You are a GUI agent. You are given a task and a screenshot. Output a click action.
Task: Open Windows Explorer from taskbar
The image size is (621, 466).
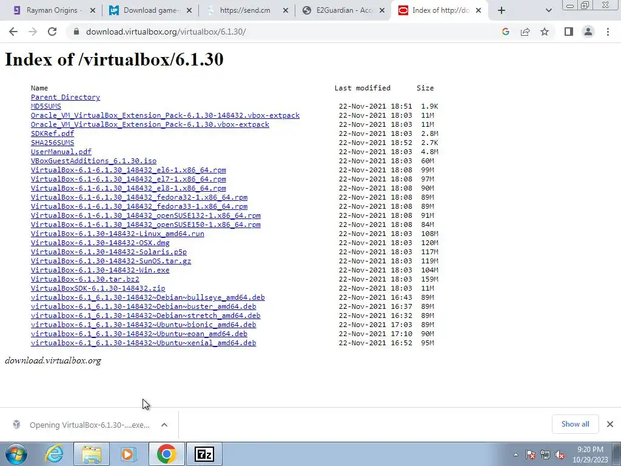pos(92,454)
